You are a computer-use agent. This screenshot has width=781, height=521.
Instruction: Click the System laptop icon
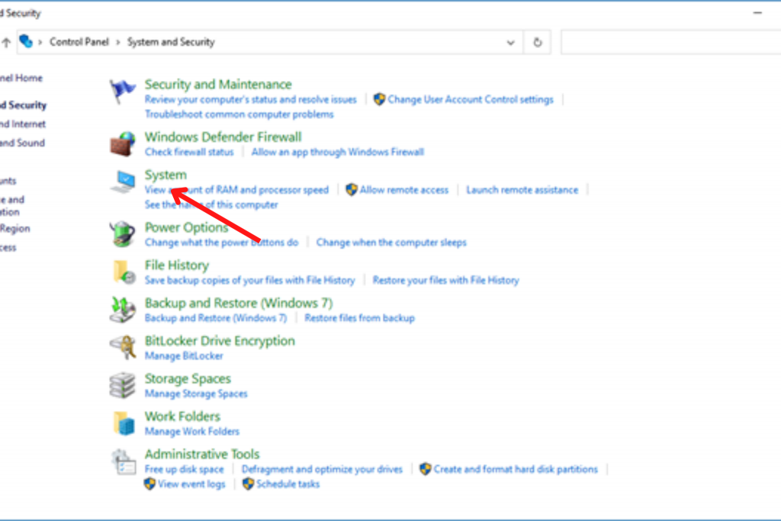click(124, 182)
